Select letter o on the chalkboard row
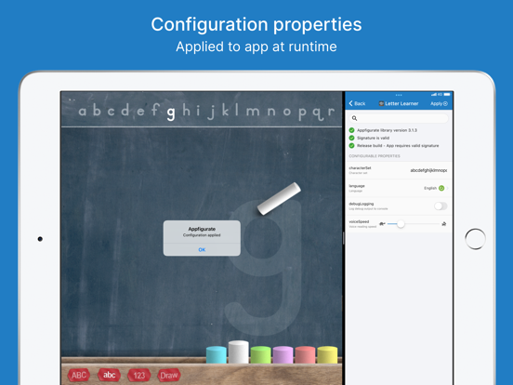The width and height of the screenshot is (513, 385). tap(287, 112)
